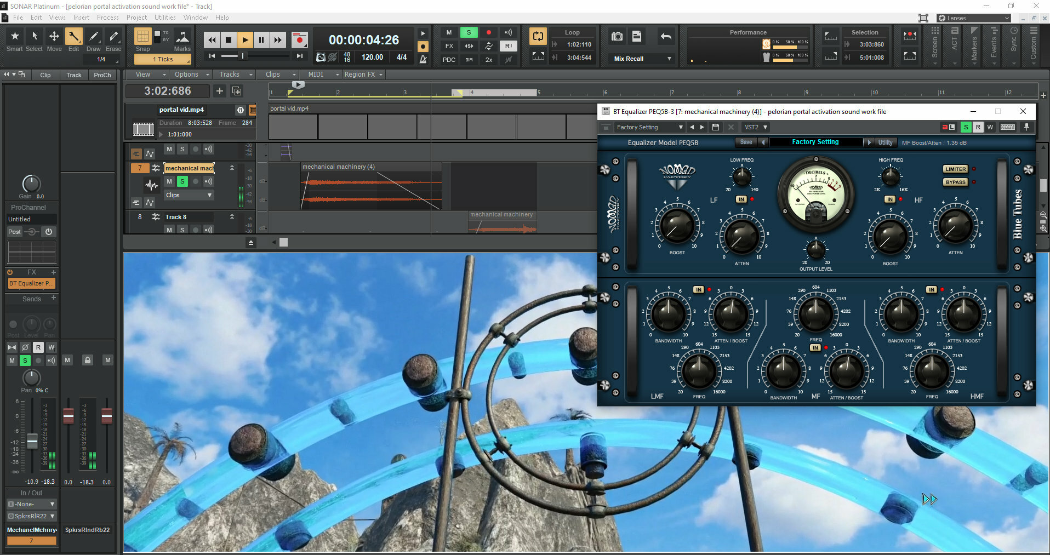Pause playback in the transport
The height and width of the screenshot is (555, 1050).
point(261,39)
